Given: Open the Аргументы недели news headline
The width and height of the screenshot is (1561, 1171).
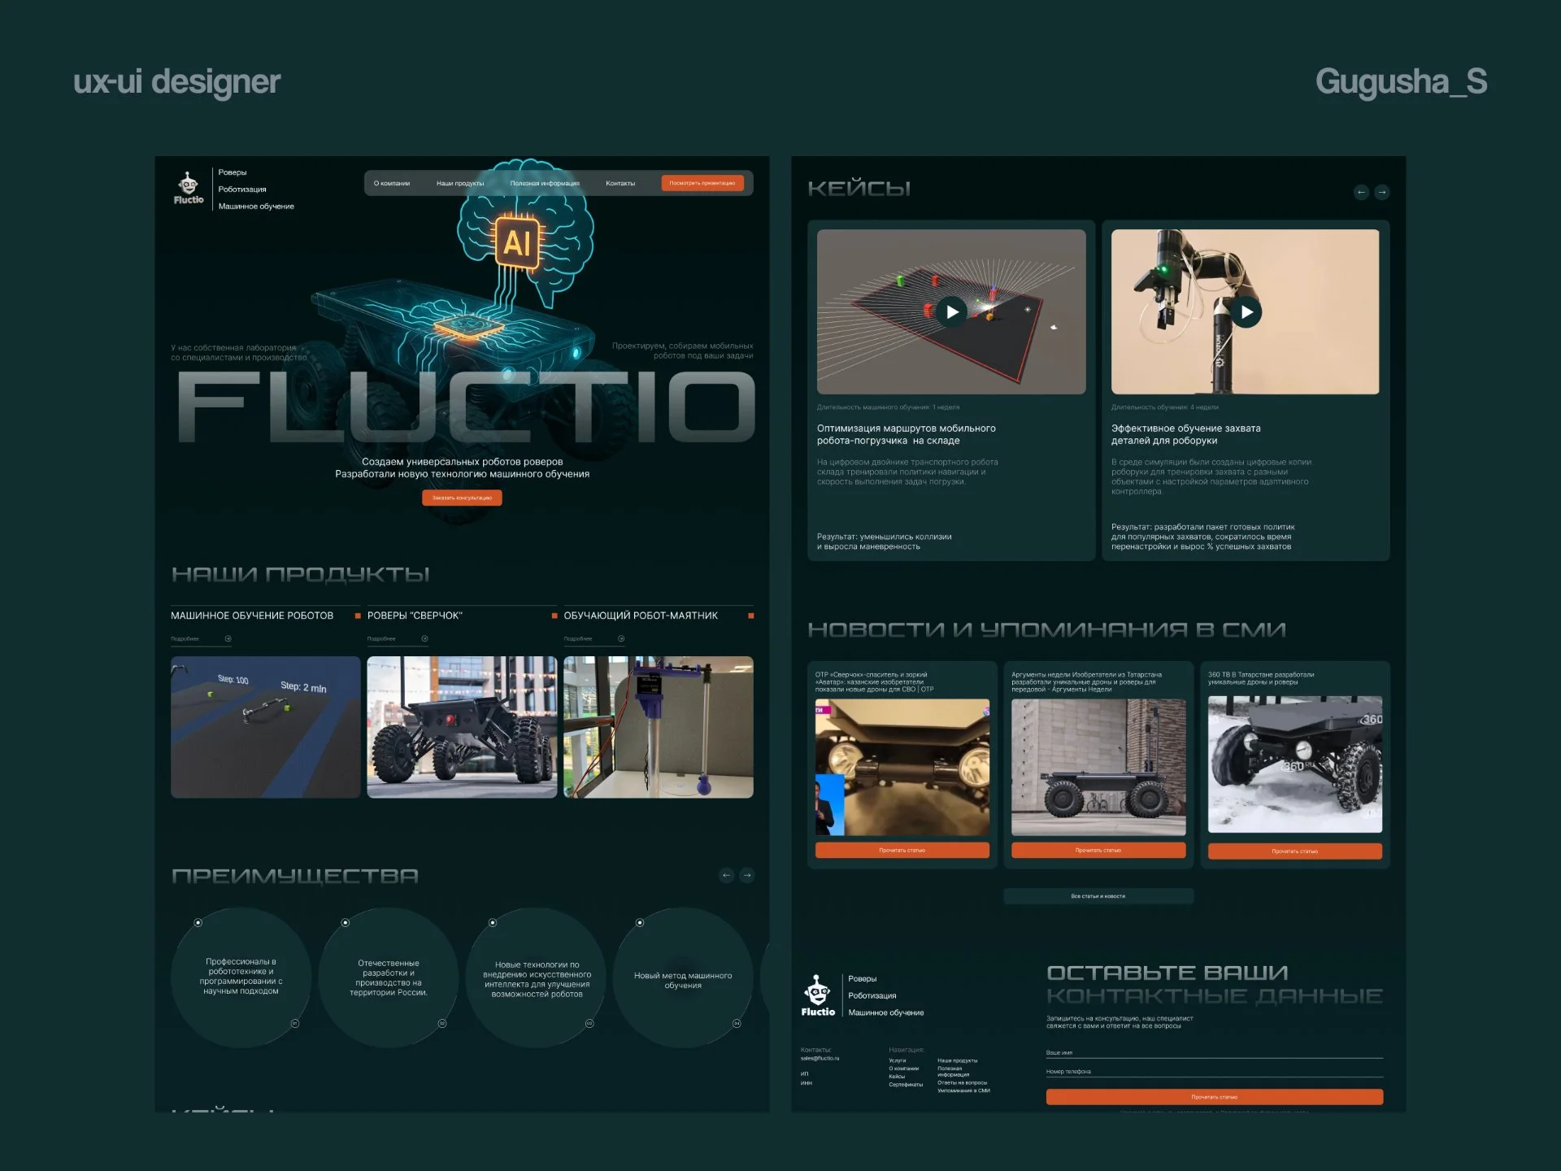Looking at the screenshot, I should (x=1086, y=681).
